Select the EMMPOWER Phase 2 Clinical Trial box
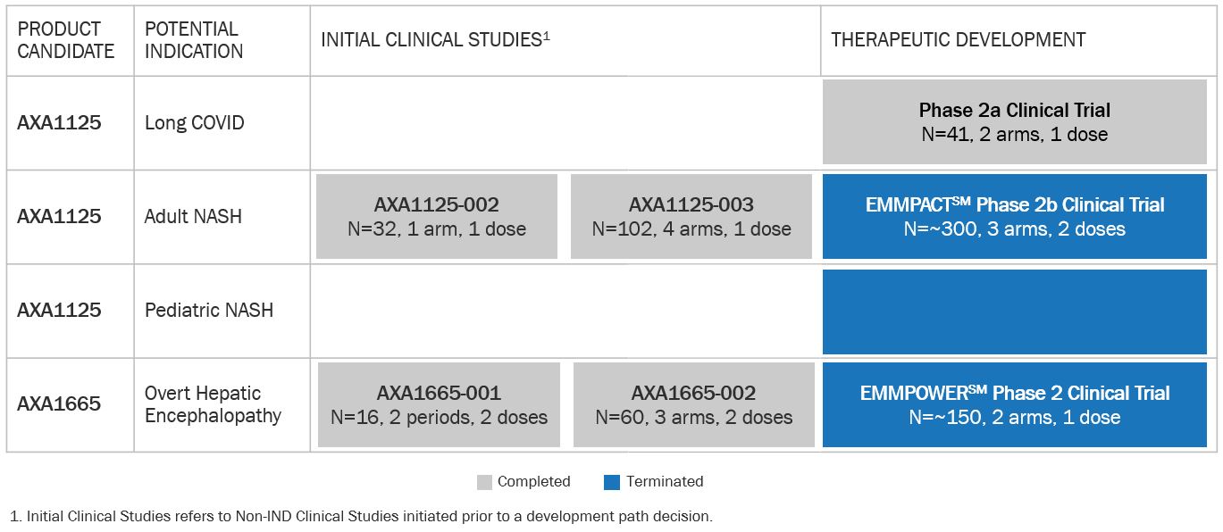The height and width of the screenshot is (532, 1223). click(x=1014, y=404)
